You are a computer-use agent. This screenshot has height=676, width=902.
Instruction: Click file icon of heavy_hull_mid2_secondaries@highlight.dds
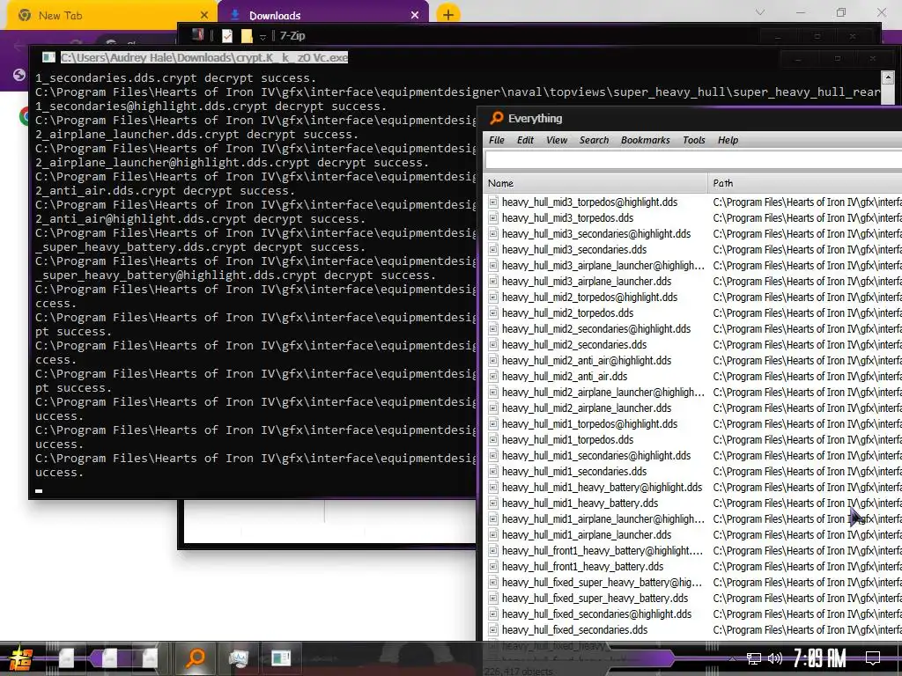click(x=493, y=329)
